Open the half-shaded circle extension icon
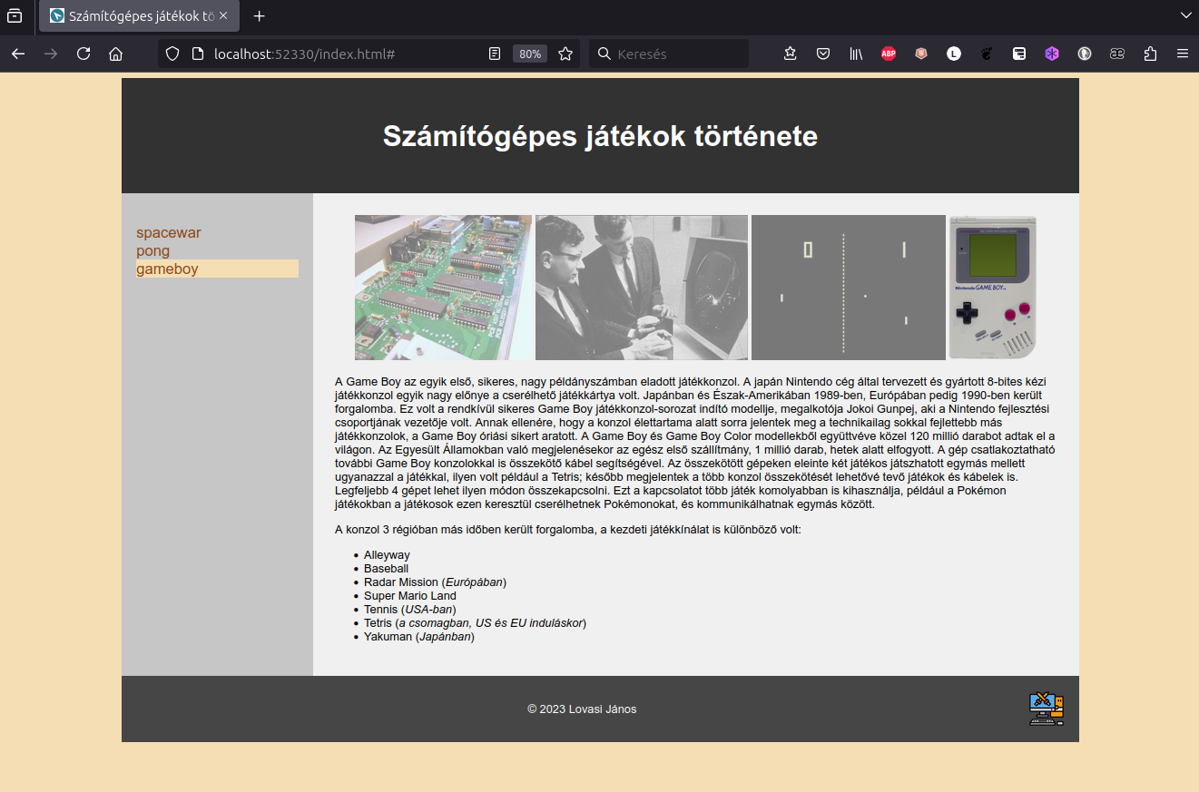This screenshot has width=1199, height=792. pyautogui.click(x=1085, y=54)
